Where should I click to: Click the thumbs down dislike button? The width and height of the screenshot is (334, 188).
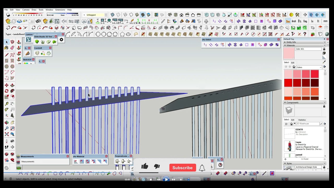click(x=157, y=166)
